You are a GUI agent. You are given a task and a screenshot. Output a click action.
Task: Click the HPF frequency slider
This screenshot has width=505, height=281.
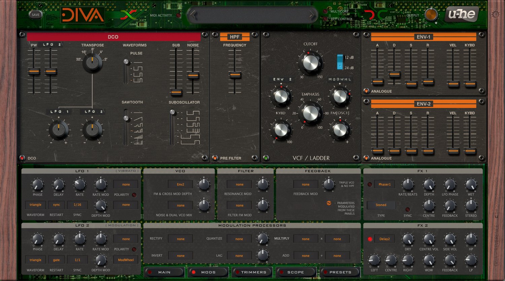click(235, 75)
